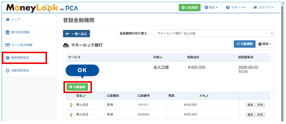Click the 登録金融機関 page heading
286x124 pixels.
click(x=78, y=20)
